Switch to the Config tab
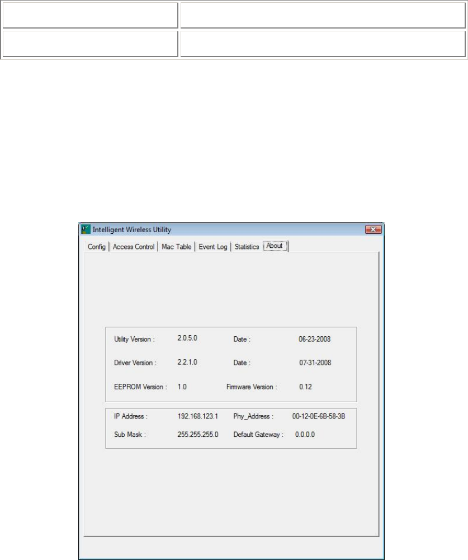Image resolution: width=468 pixels, height=560 pixels. coord(97,247)
